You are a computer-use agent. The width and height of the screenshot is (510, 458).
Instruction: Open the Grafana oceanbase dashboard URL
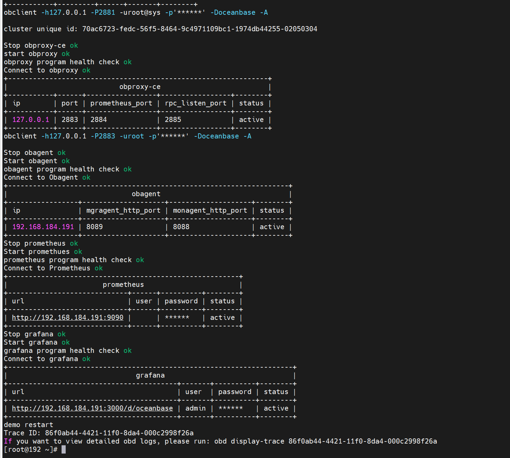(92, 408)
